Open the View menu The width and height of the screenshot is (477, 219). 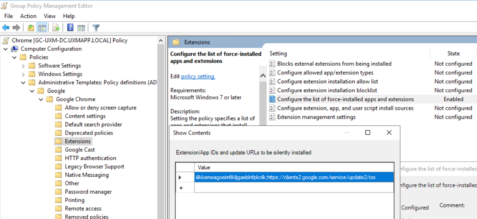(50, 16)
